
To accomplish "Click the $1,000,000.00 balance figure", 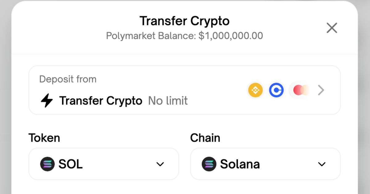I will [x=231, y=36].
